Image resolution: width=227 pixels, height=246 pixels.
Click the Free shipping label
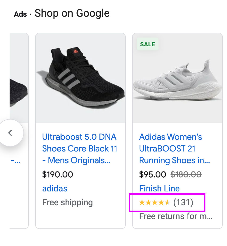tap(67, 203)
